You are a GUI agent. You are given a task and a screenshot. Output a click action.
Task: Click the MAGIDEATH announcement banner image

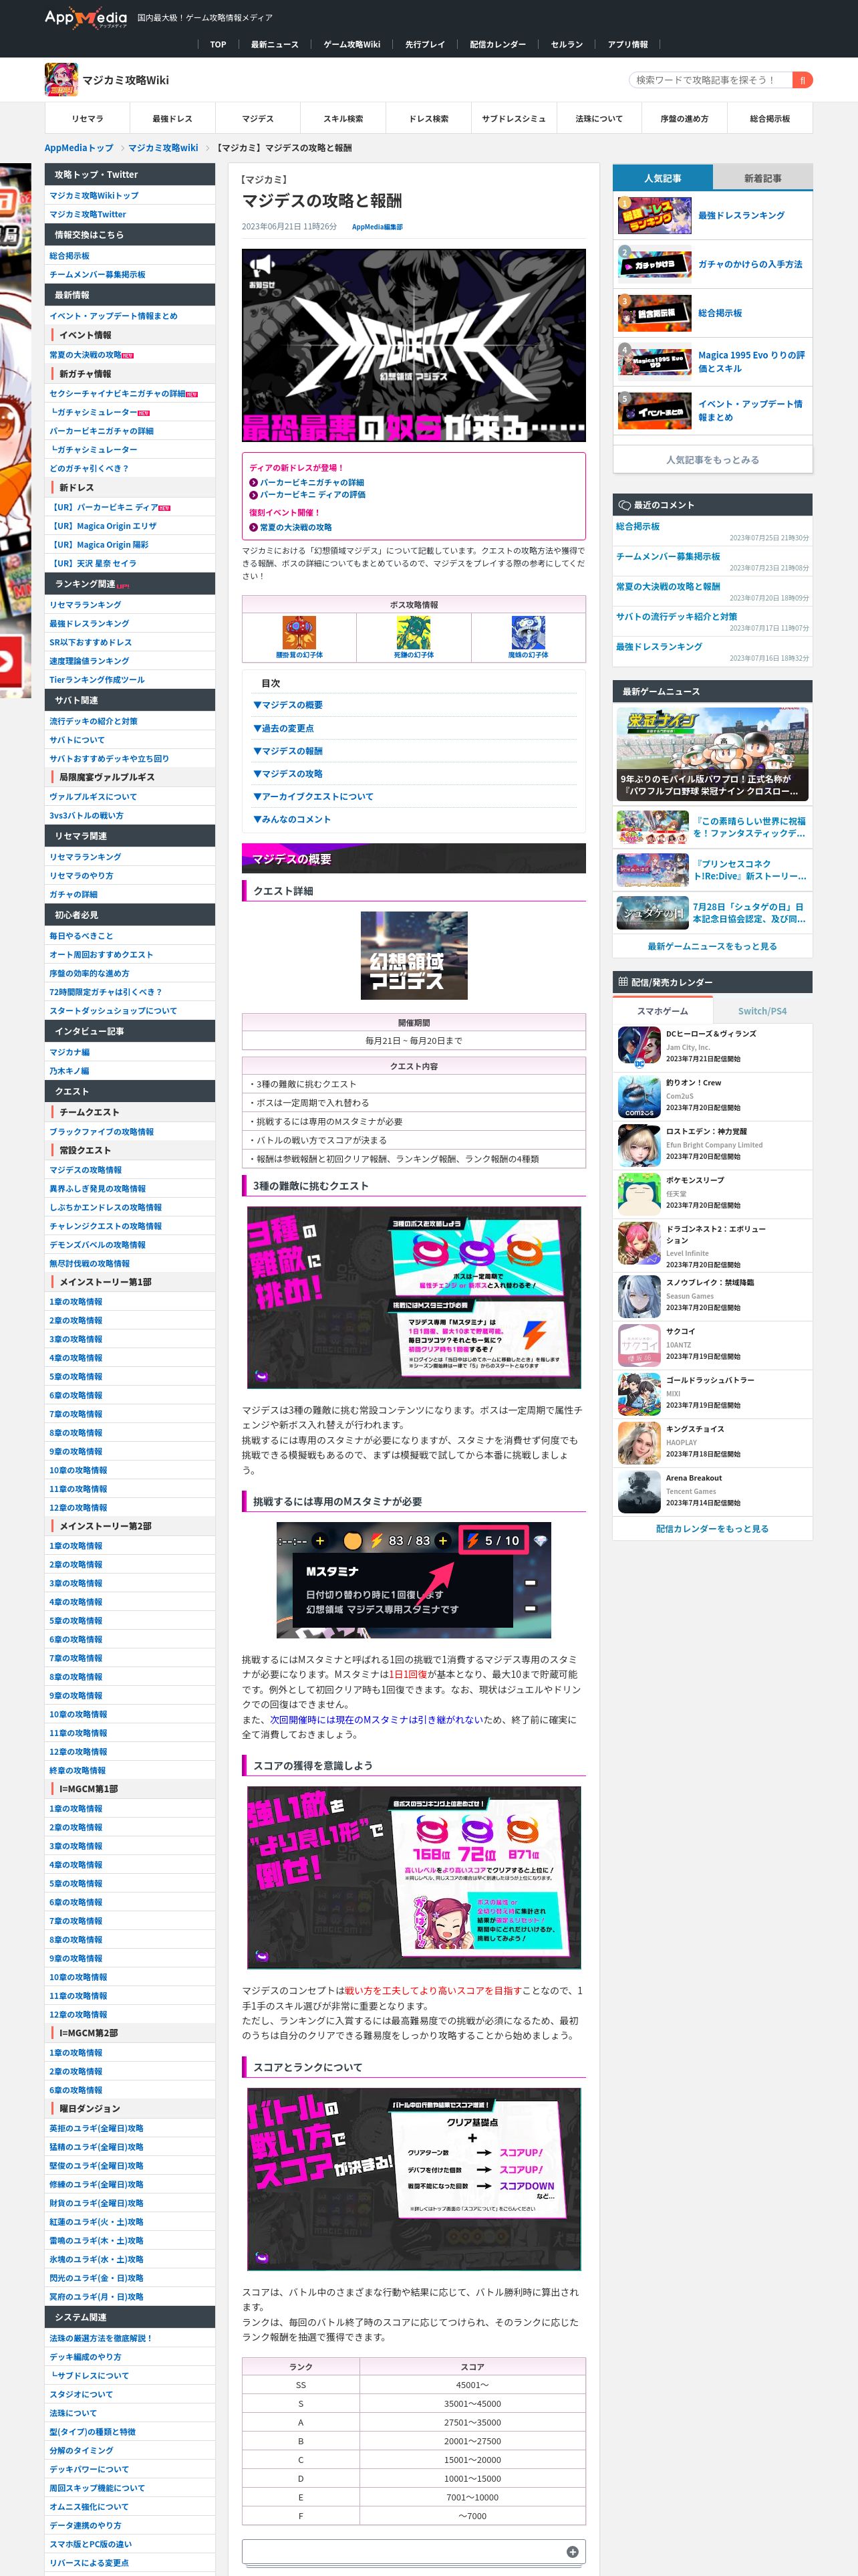click(414, 345)
